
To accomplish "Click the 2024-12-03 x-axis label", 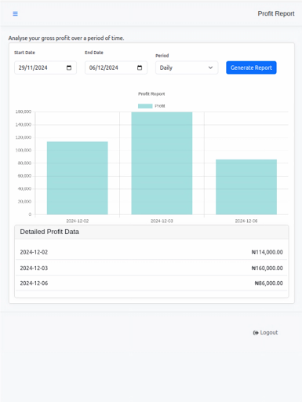I will tap(162, 221).
